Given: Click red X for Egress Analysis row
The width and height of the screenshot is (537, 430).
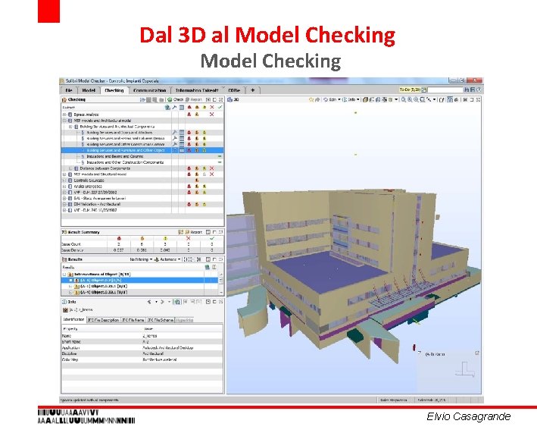Looking at the screenshot, I should tap(212, 115).
